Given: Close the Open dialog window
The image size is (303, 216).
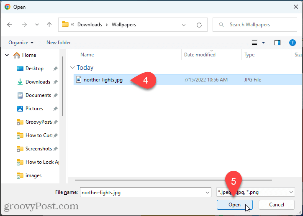Looking at the screenshot, I should pos(295,7).
